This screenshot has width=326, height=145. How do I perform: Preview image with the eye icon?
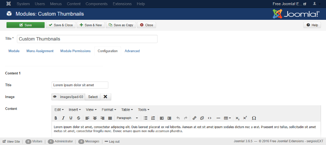pos(55,97)
